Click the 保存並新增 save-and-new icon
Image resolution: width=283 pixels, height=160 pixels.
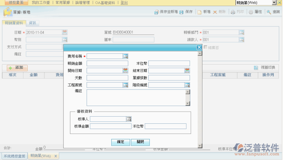(x=156, y=12)
